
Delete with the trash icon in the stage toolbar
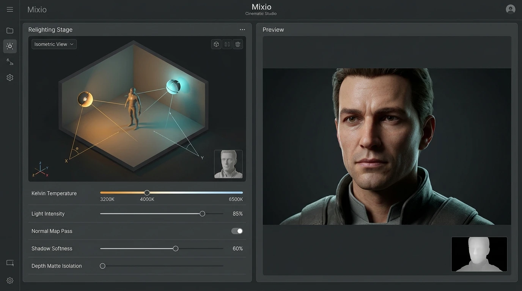click(x=238, y=44)
